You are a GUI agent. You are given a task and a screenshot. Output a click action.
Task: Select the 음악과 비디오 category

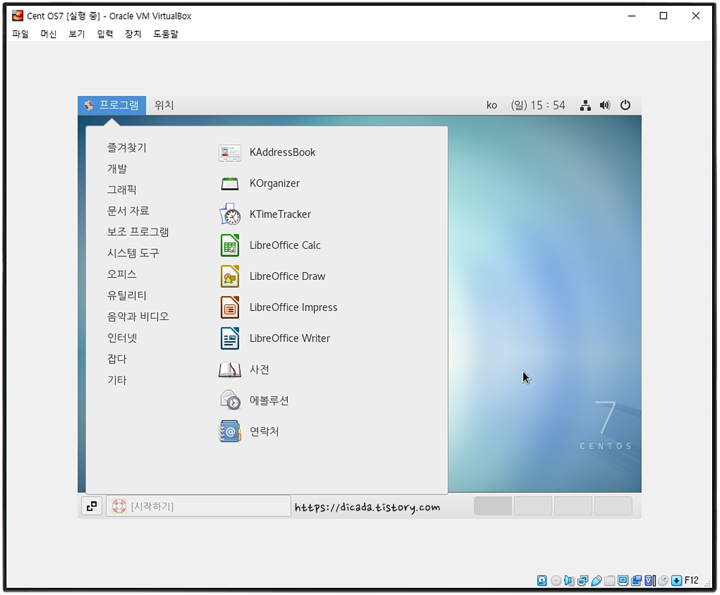coord(138,317)
